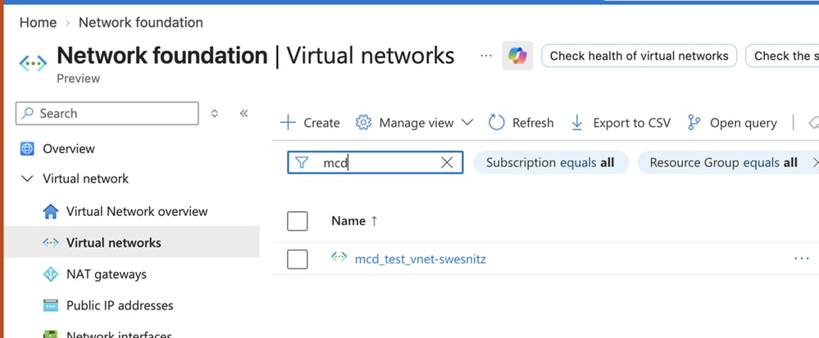This screenshot has width=819, height=338.
Task: Click the sidebar search magnifier icon
Action: [x=27, y=113]
